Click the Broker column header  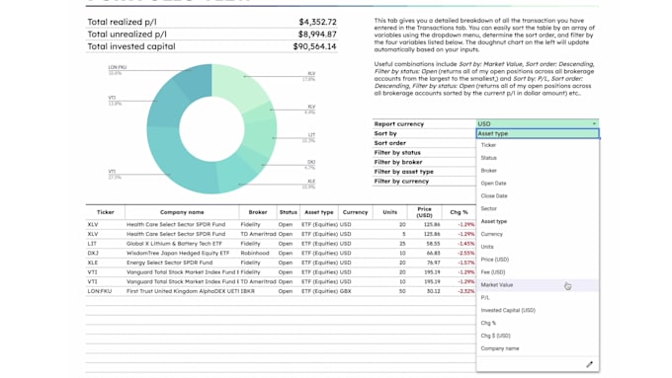click(x=258, y=212)
